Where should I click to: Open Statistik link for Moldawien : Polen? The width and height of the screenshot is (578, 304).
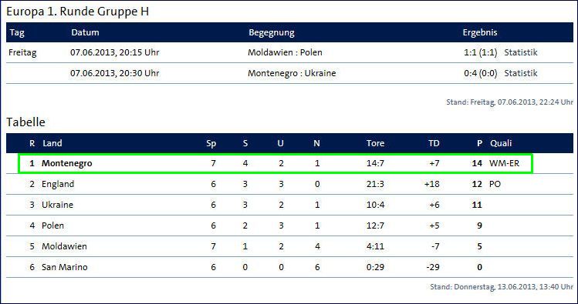(x=520, y=52)
